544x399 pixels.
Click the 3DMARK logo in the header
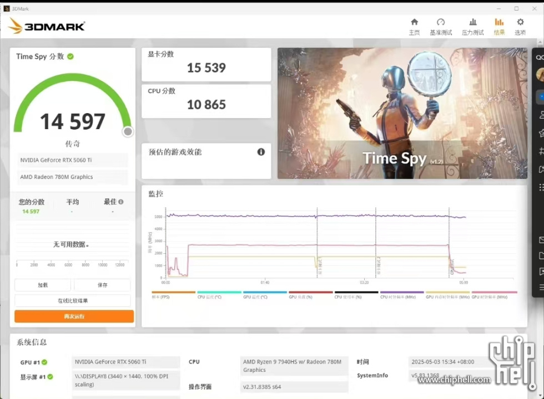(x=47, y=26)
